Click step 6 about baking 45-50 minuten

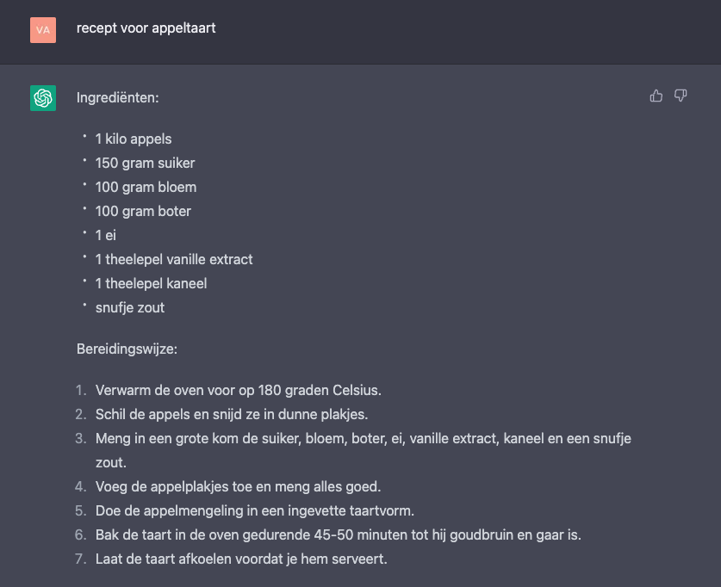[339, 534]
